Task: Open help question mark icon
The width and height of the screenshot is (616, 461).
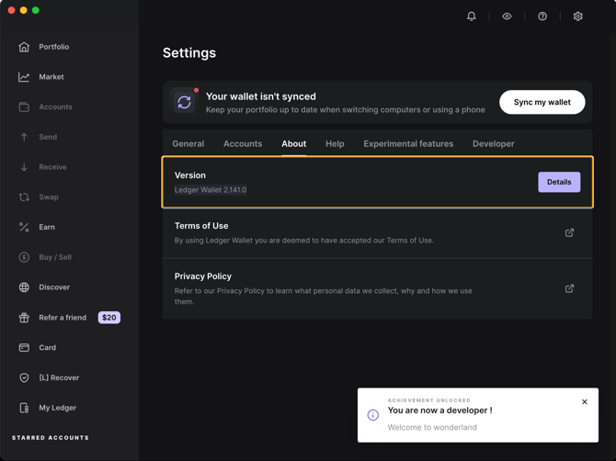Action: 542,17
